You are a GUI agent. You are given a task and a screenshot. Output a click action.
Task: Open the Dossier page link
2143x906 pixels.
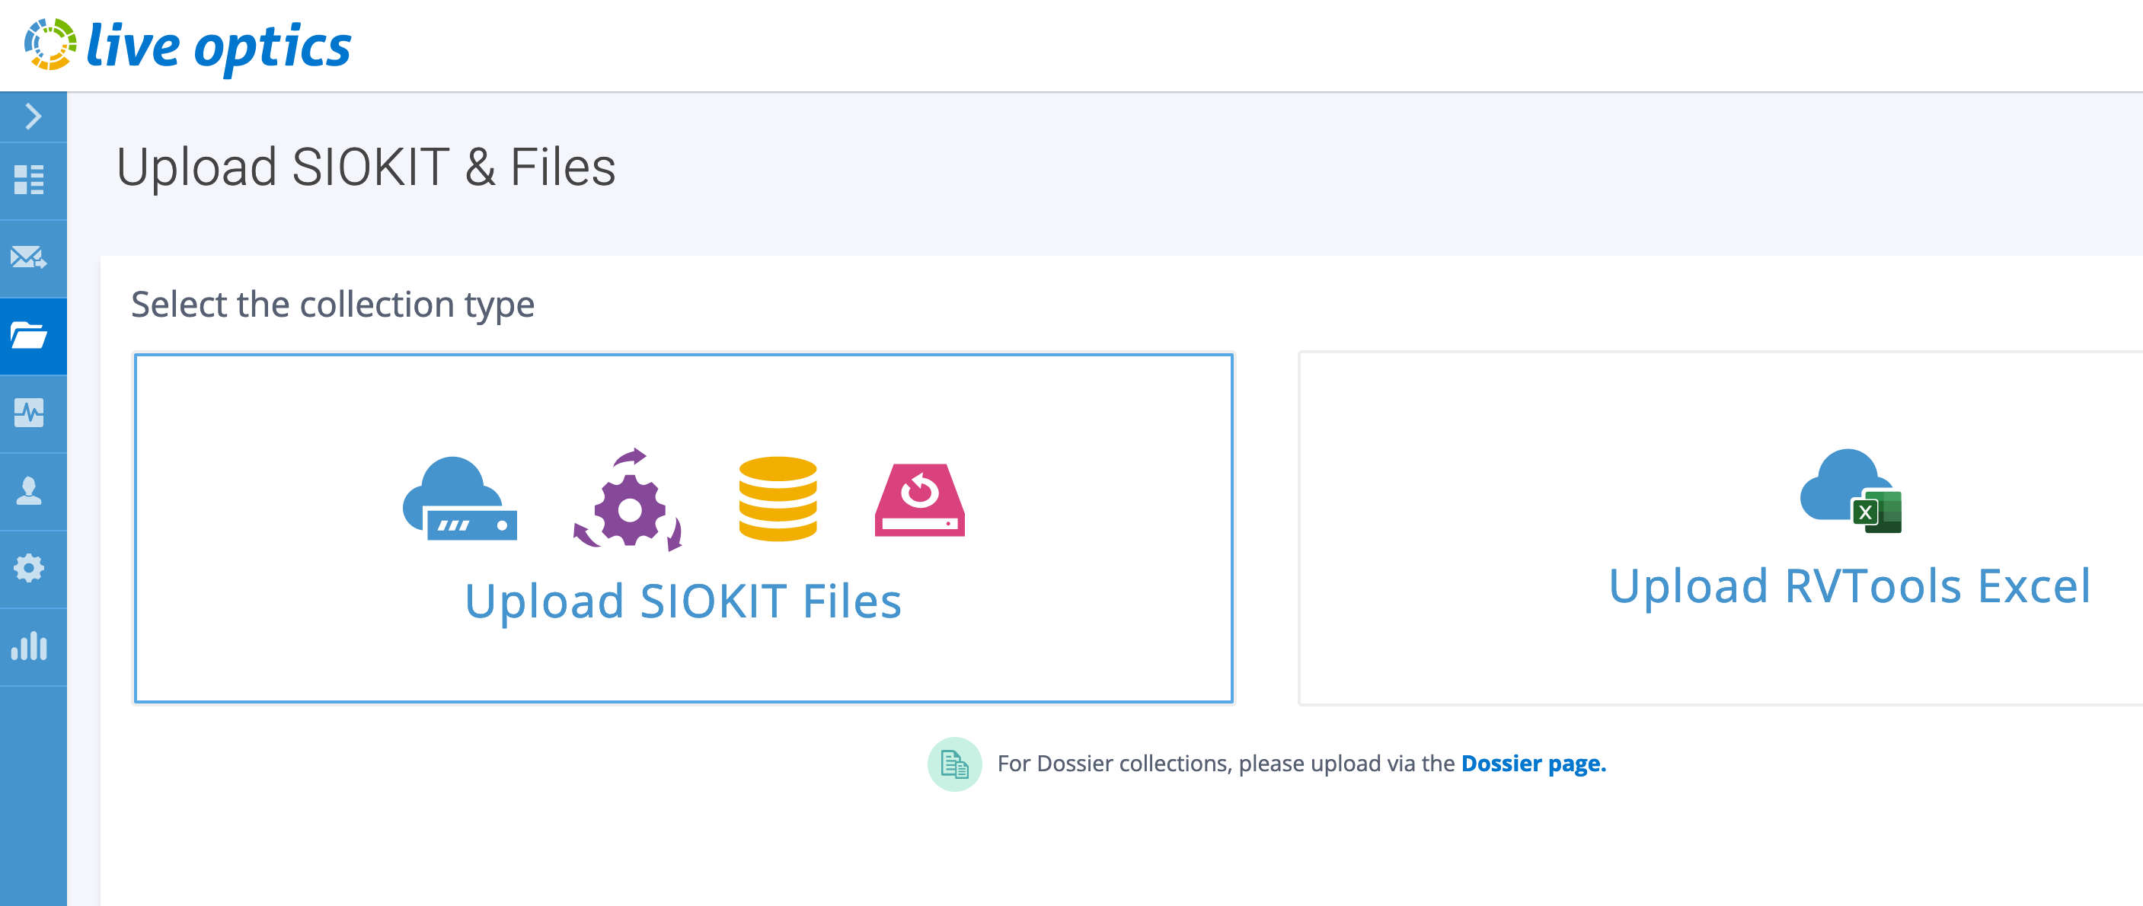(x=1533, y=764)
